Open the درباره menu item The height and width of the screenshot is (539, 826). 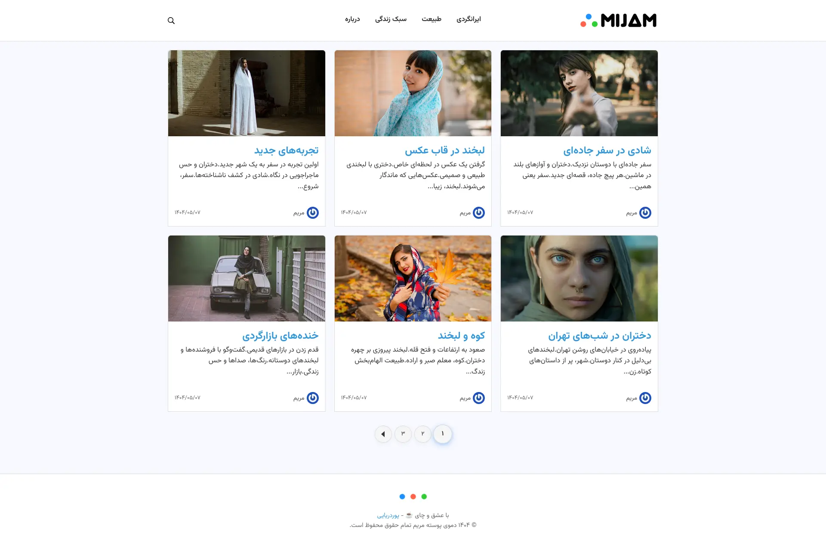[352, 19]
